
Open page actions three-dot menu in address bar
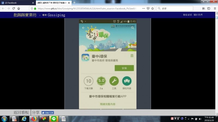(143, 8)
